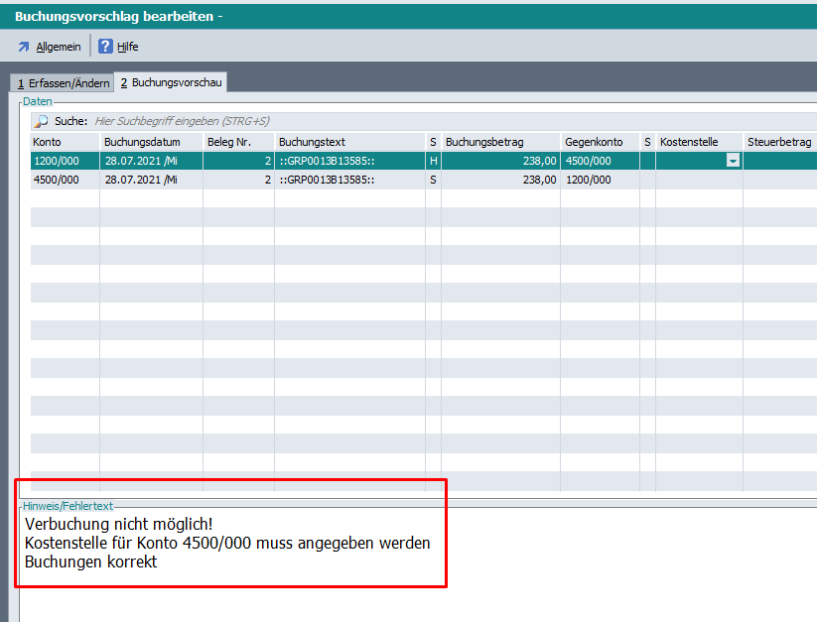The image size is (817, 622).
Task: Click the Buchungstext column header
Action: tap(348, 142)
